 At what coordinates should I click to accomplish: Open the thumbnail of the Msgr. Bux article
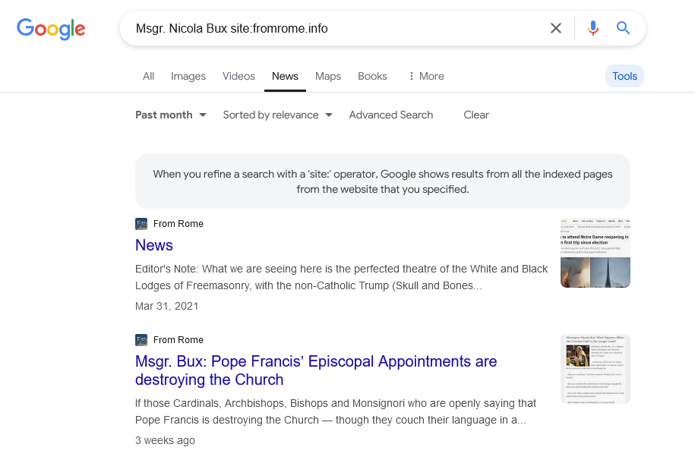[595, 369]
